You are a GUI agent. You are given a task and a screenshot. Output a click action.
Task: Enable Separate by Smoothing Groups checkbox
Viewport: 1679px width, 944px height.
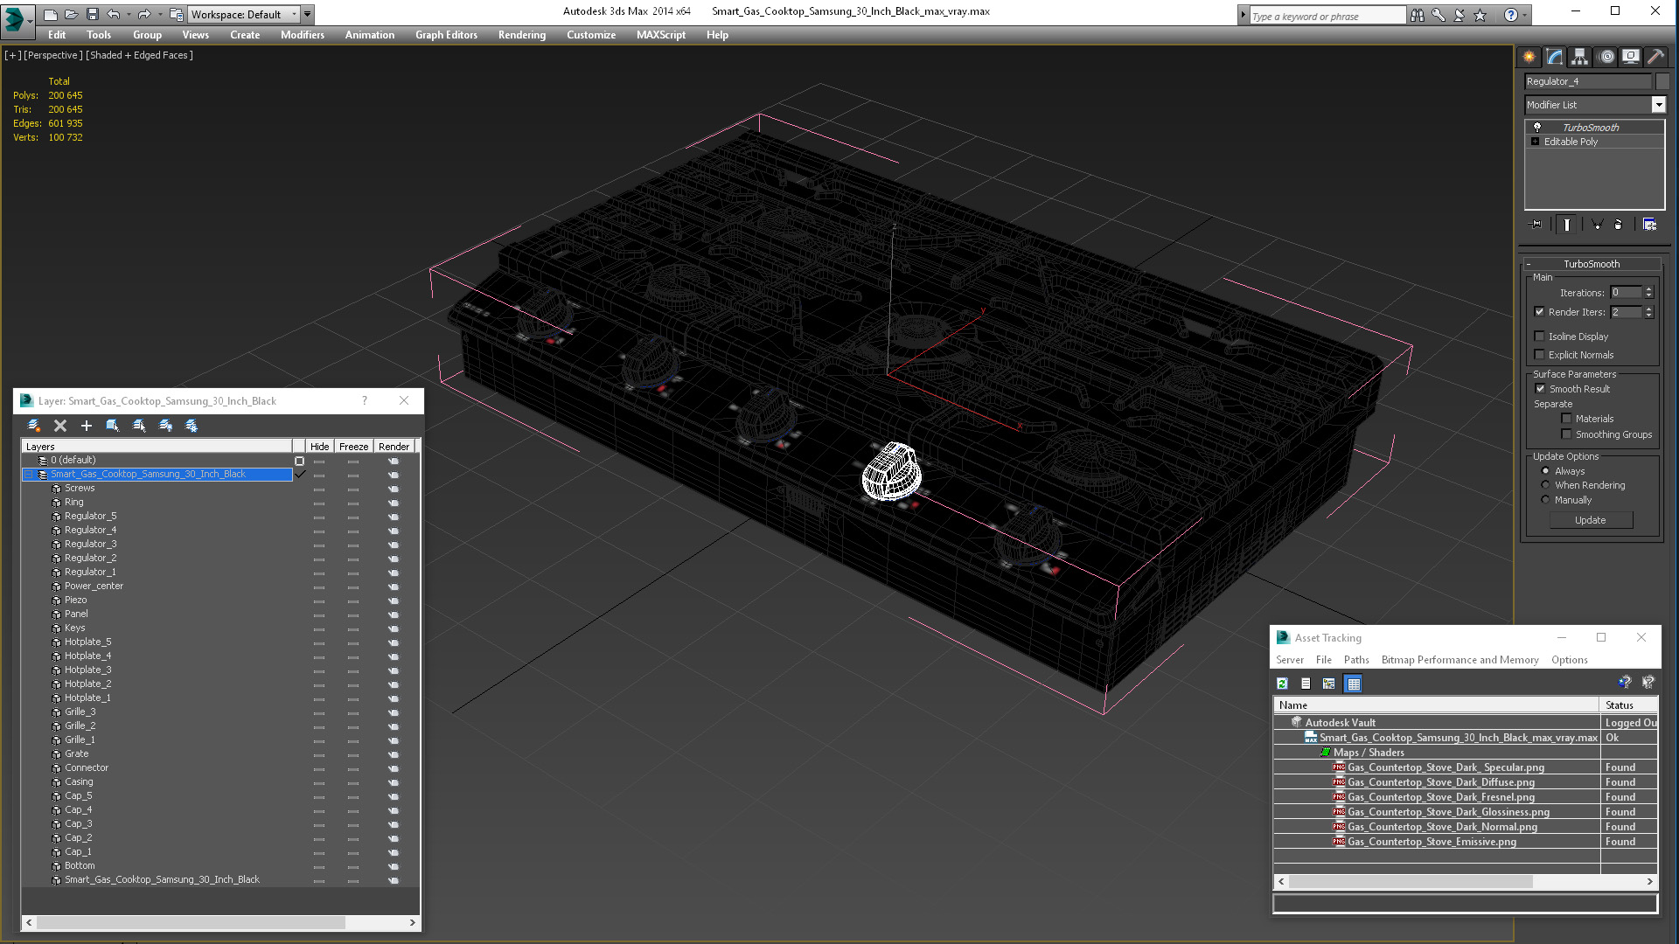(x=1566, y=434)
